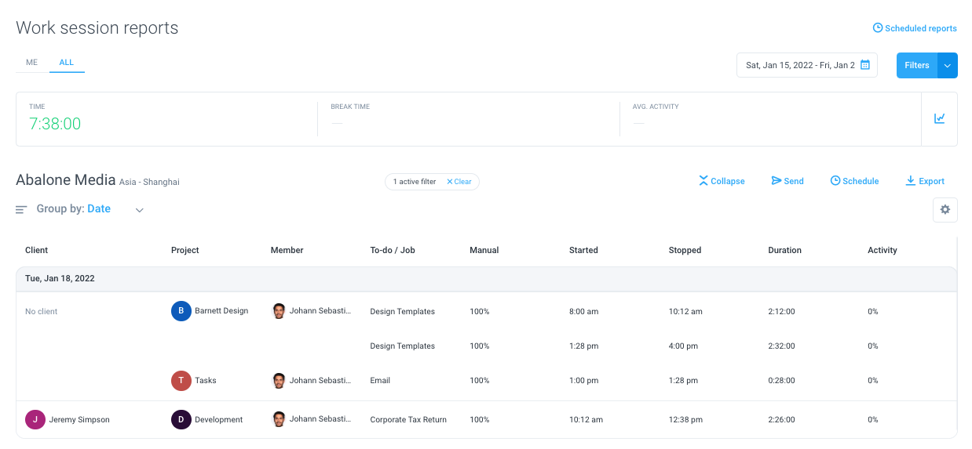
Task: Click the calendar icon in date field
Action: pos(864,65)
